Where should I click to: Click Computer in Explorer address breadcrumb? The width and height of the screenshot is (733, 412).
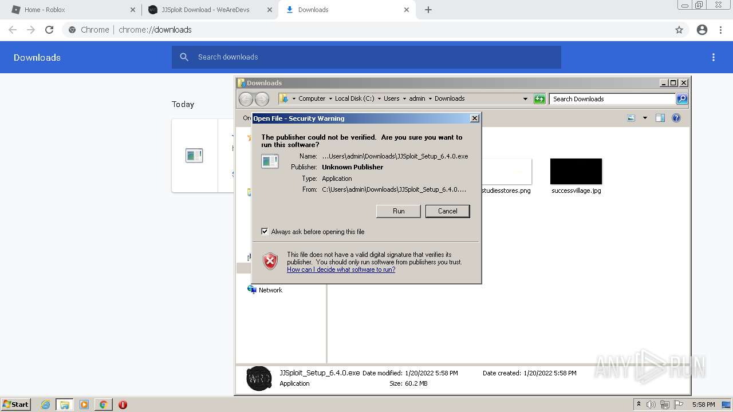[312, 98]
